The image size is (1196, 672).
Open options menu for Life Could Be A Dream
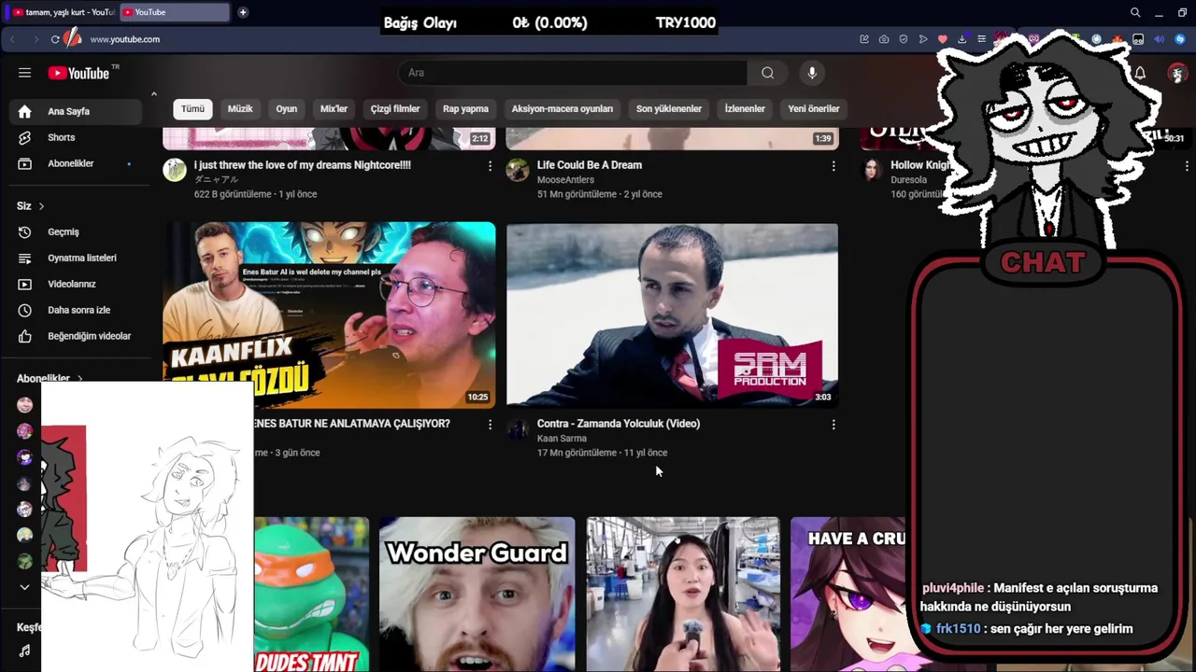833,166
